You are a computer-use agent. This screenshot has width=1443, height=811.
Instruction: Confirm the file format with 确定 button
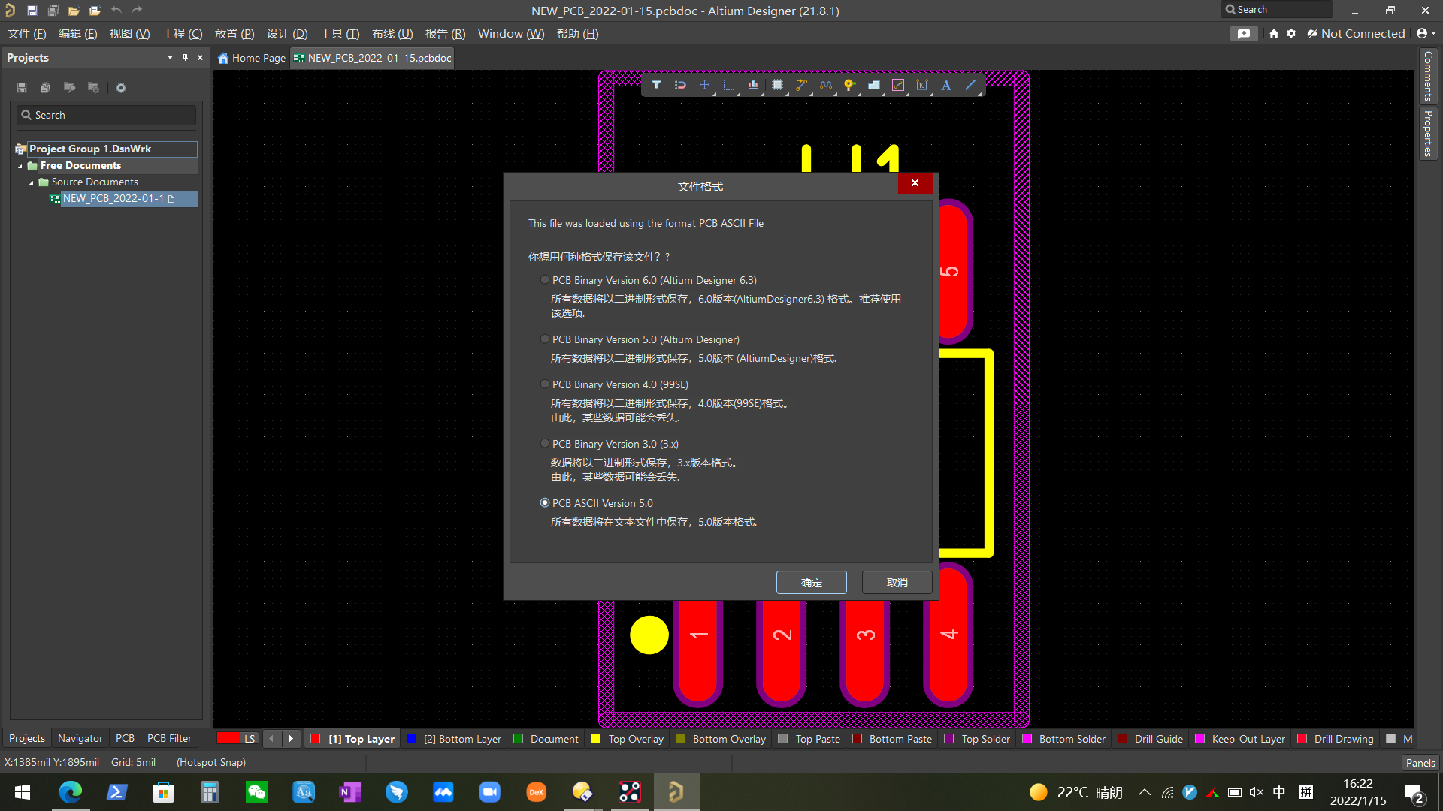pyautogui.click(x=811, y=582)
